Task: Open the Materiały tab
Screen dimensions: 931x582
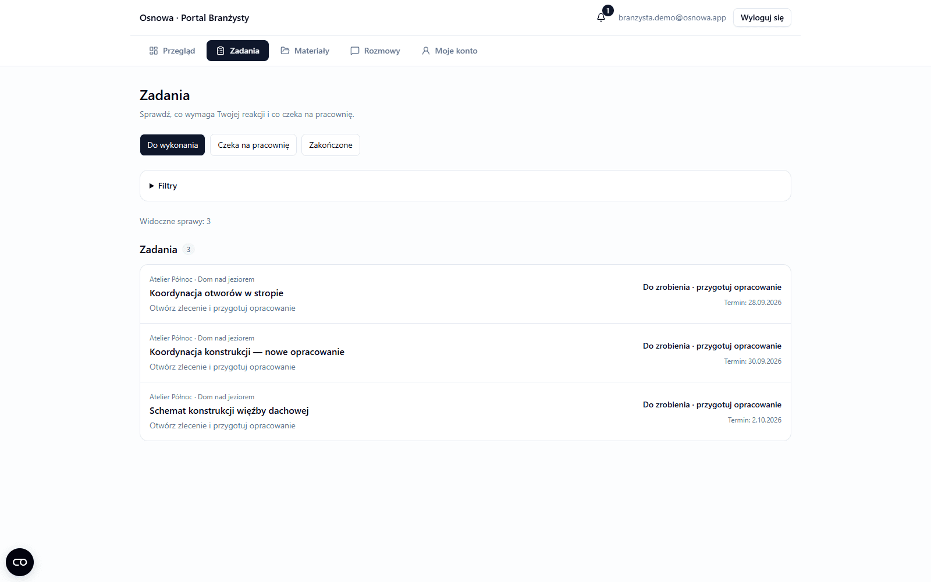Action: click(305, 51)
